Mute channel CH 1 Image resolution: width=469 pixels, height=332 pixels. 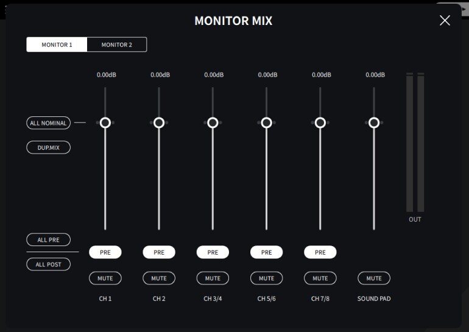(x=105, y=278)
